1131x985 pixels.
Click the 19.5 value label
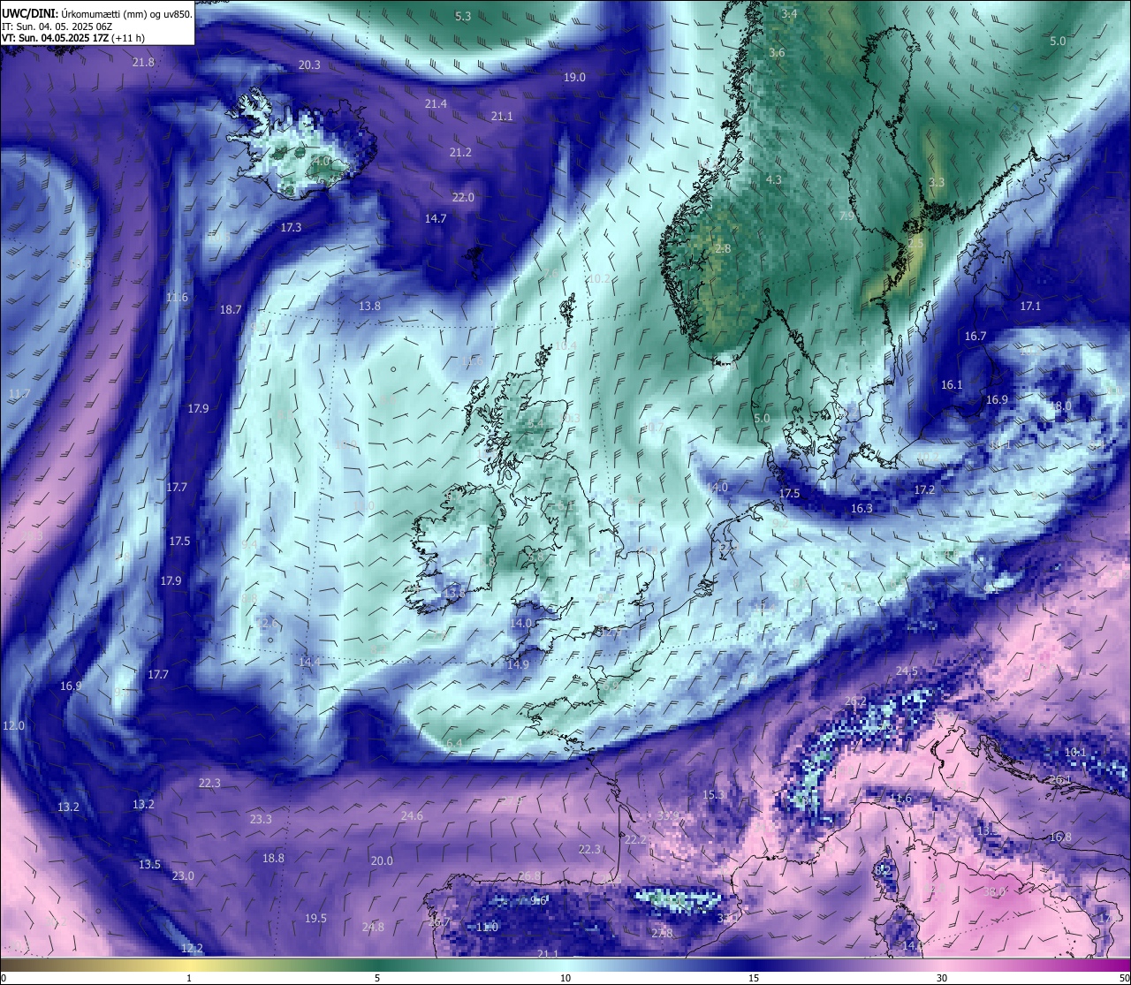pos(315,919)
